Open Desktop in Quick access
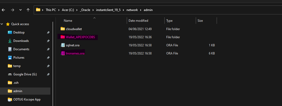Image resolution: width=282 pixels, height=106 pixels. tap(19, 32)
